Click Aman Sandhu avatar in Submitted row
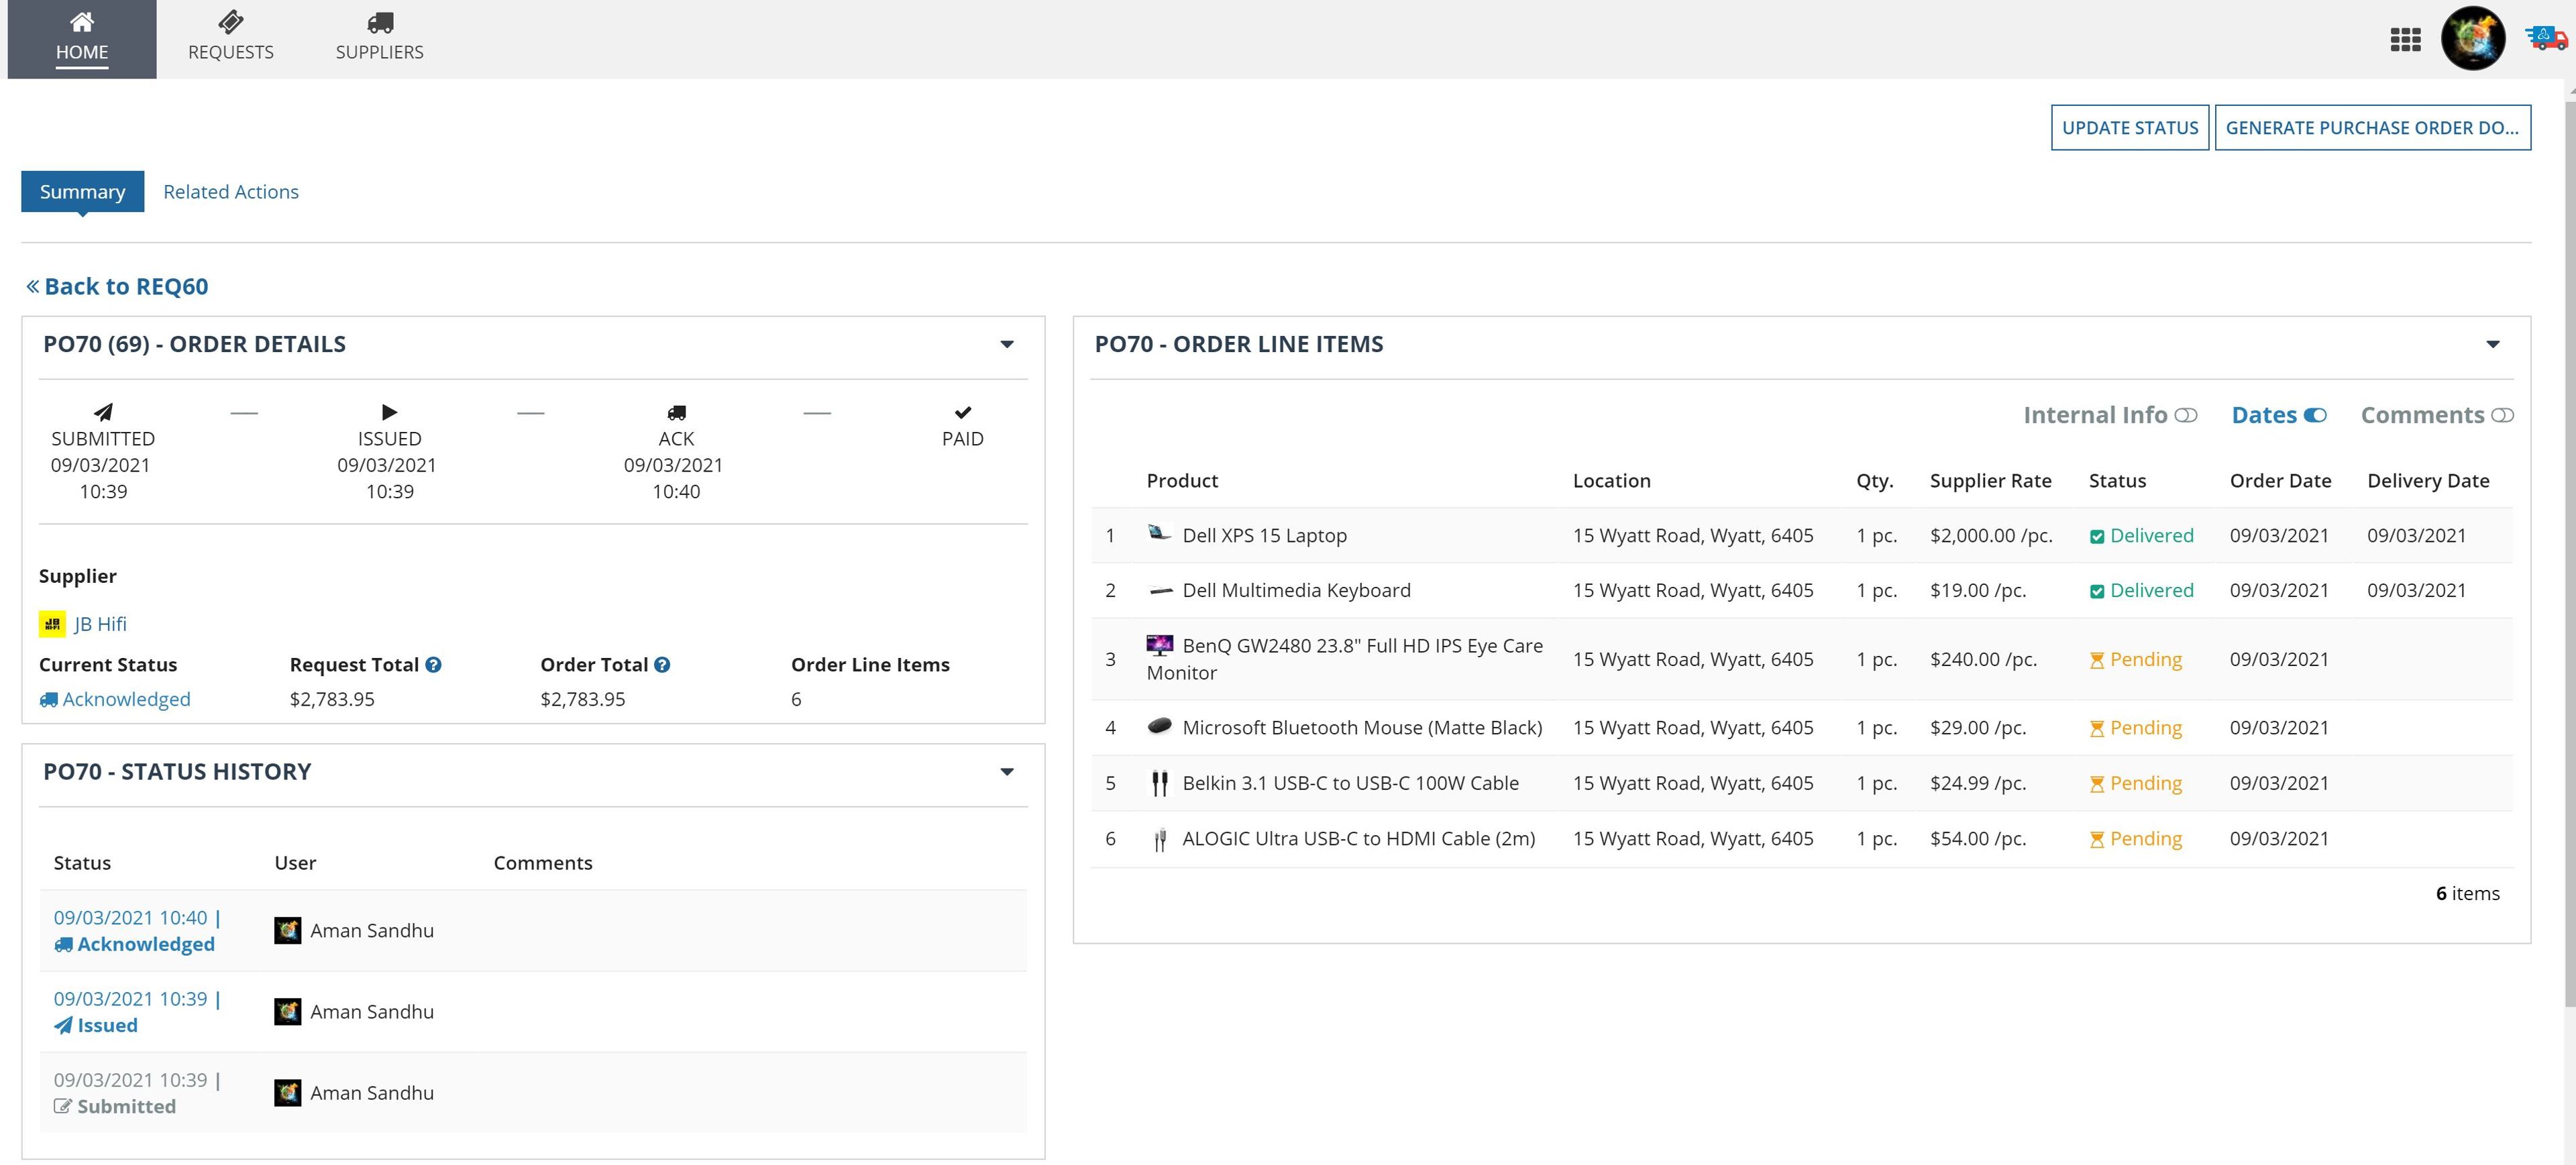This screenshot has height=1165, width=2576. [288, 1092]
